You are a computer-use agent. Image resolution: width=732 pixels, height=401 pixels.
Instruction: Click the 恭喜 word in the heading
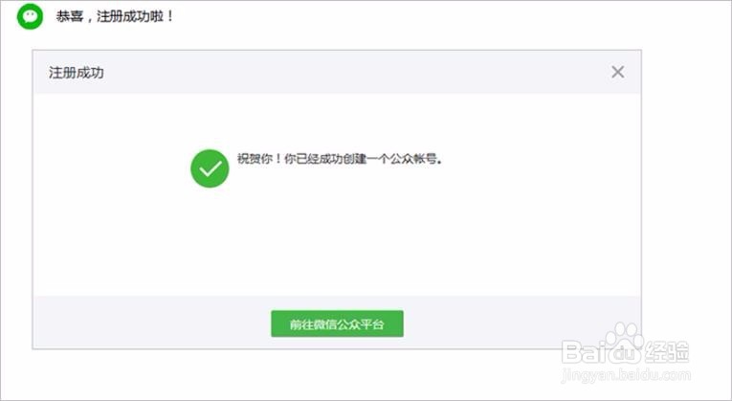click(x=69, y=16)
